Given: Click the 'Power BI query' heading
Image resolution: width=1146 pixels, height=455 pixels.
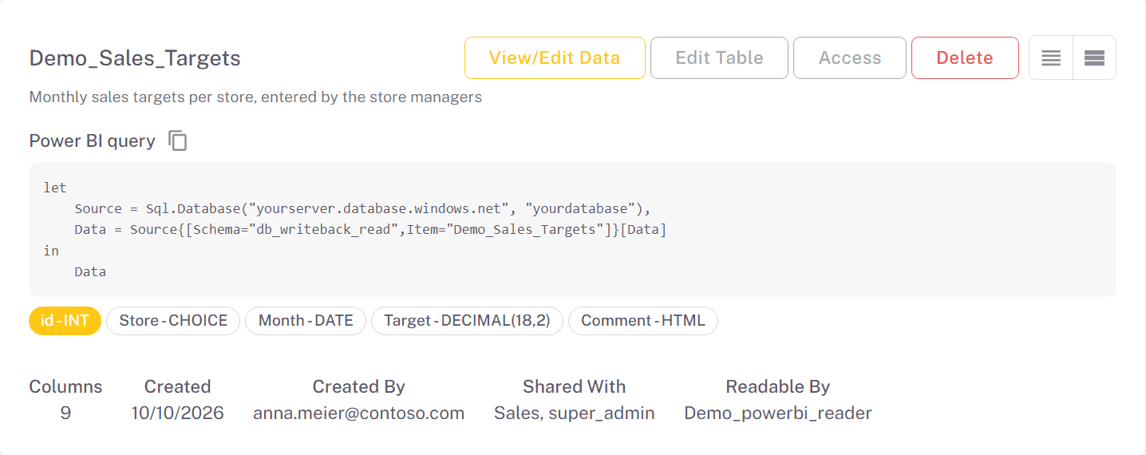Looking at the screenshot, I should [93, 141].
